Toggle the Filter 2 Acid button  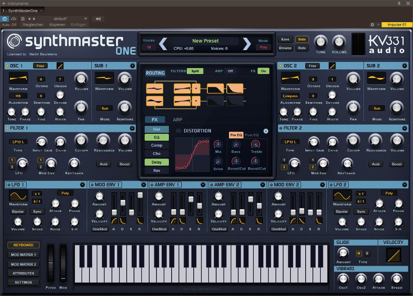pos(375,164)
